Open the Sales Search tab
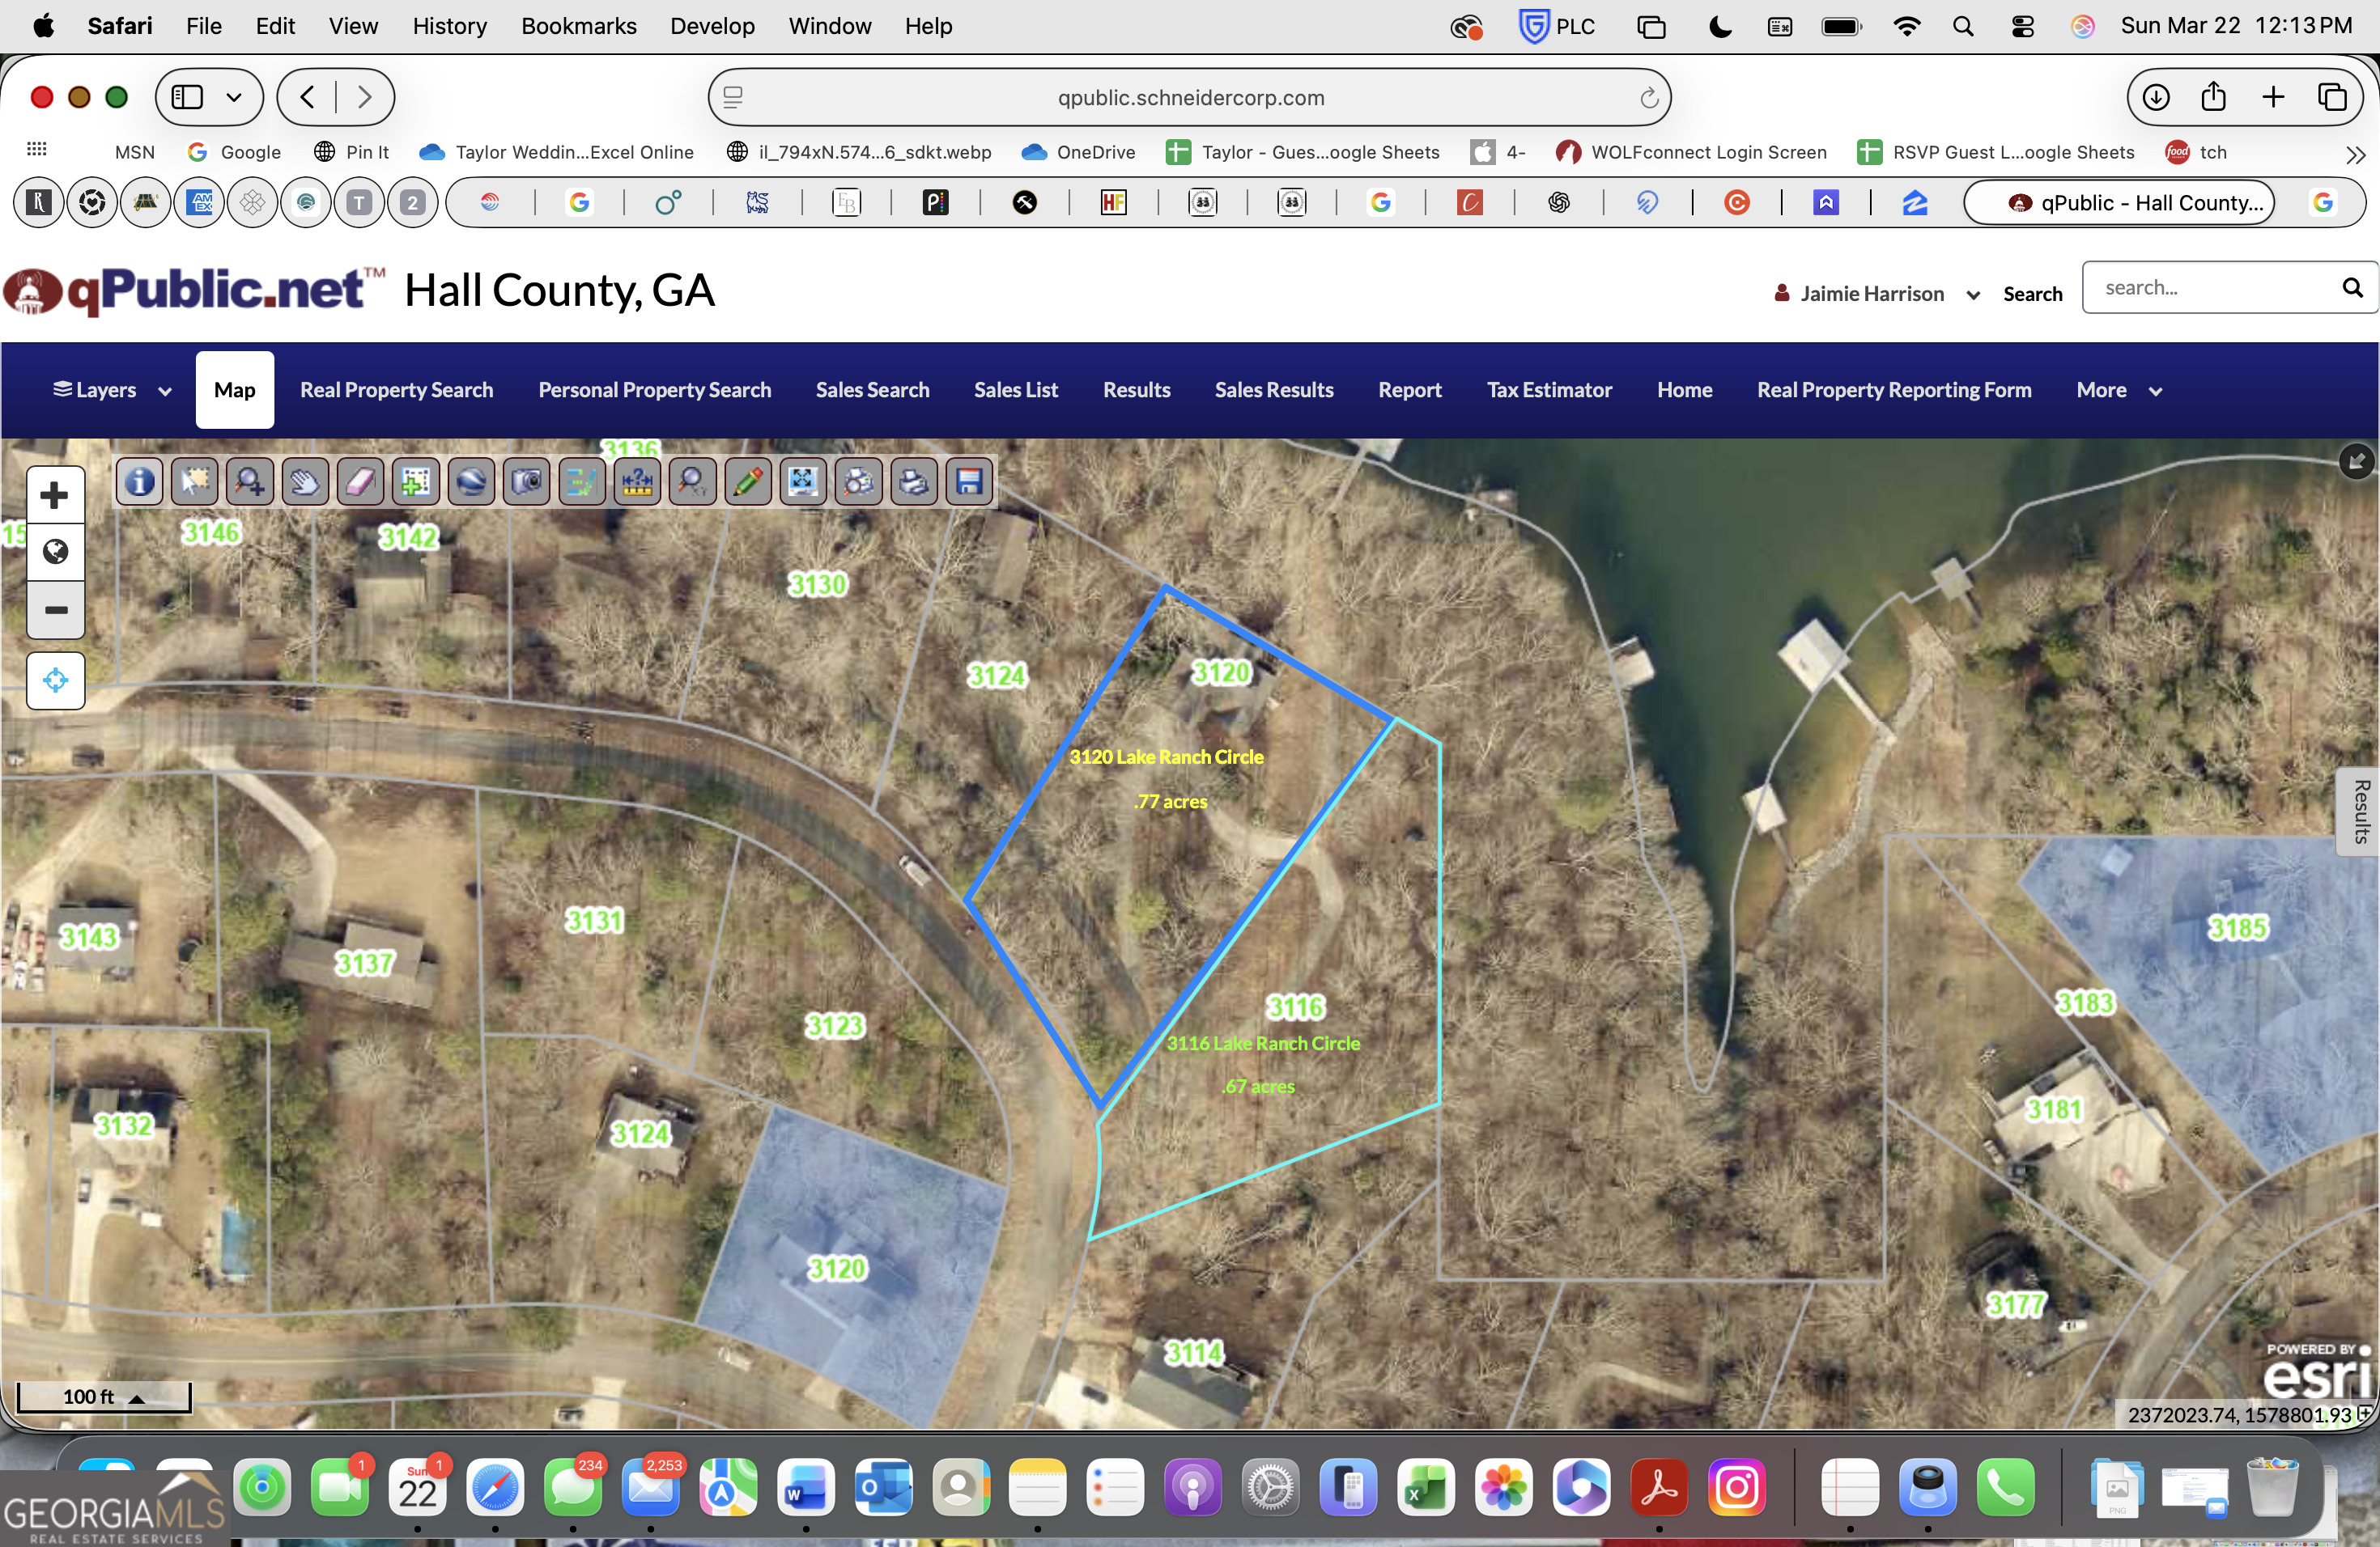The image size is (2380, 1547). click(872, 391)
